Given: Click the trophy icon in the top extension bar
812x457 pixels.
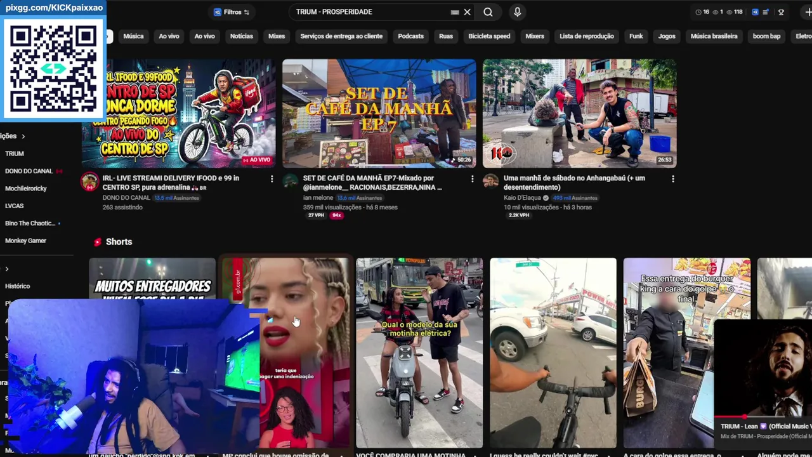Looking at the screenshot, I should [781, 12].
